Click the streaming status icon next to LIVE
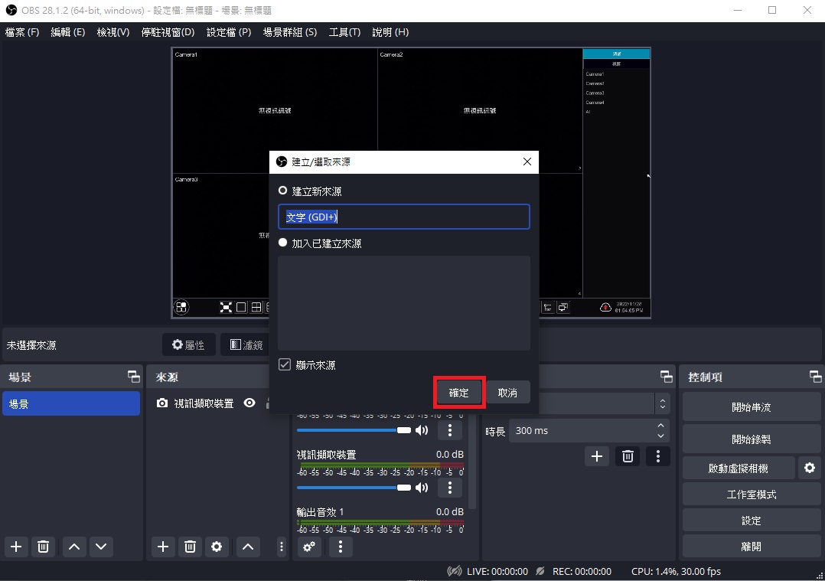 (x=454, y=571)
